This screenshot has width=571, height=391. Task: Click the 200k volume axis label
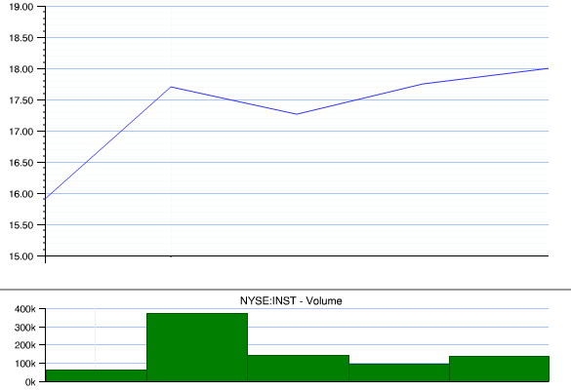[x=25, y=345]
